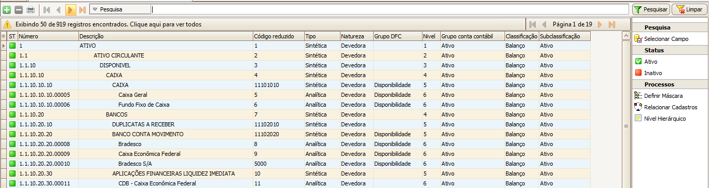
Task: Click the yellow warning triangle icon
Action: click(8, 24)
